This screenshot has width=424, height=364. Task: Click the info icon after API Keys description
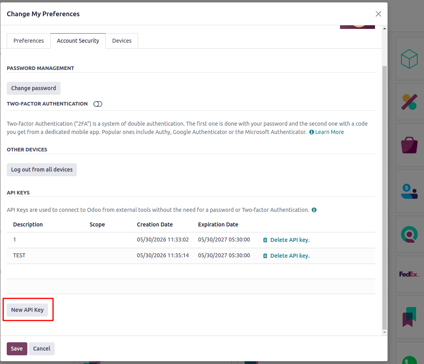pos(314,210)
